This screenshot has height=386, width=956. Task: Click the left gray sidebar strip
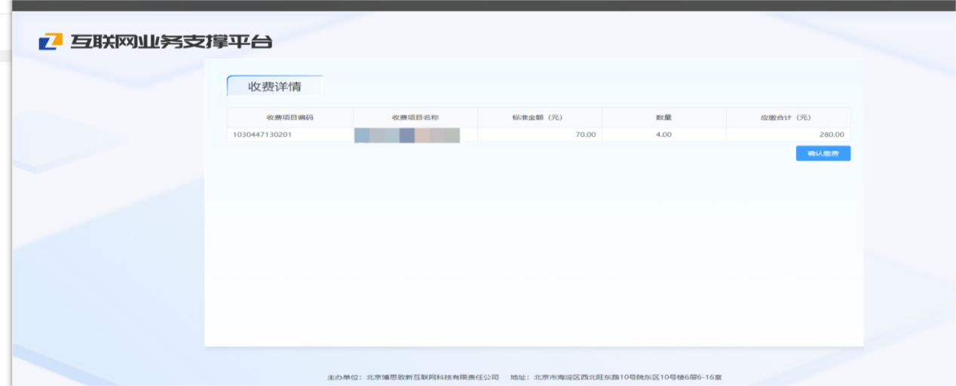click(5, 188)
